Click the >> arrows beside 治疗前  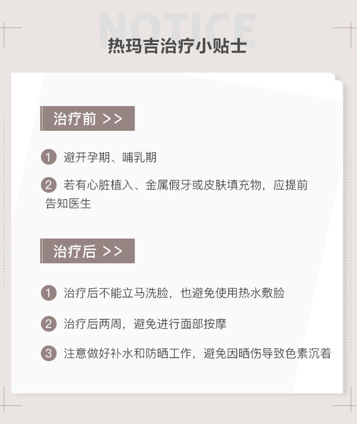(x=113, y=119)
